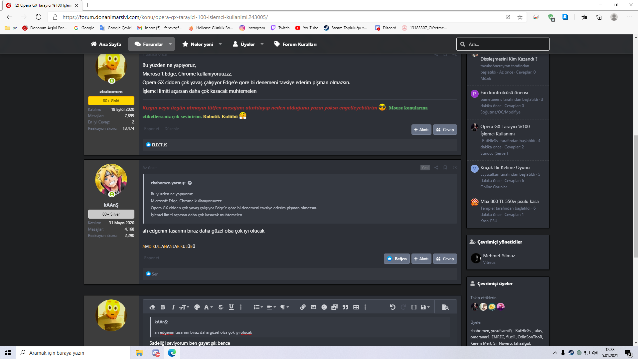Click Alıntı on zbabomen's post
The width and height of the screenshot is (638, 359).
click(x=421, y=130)
